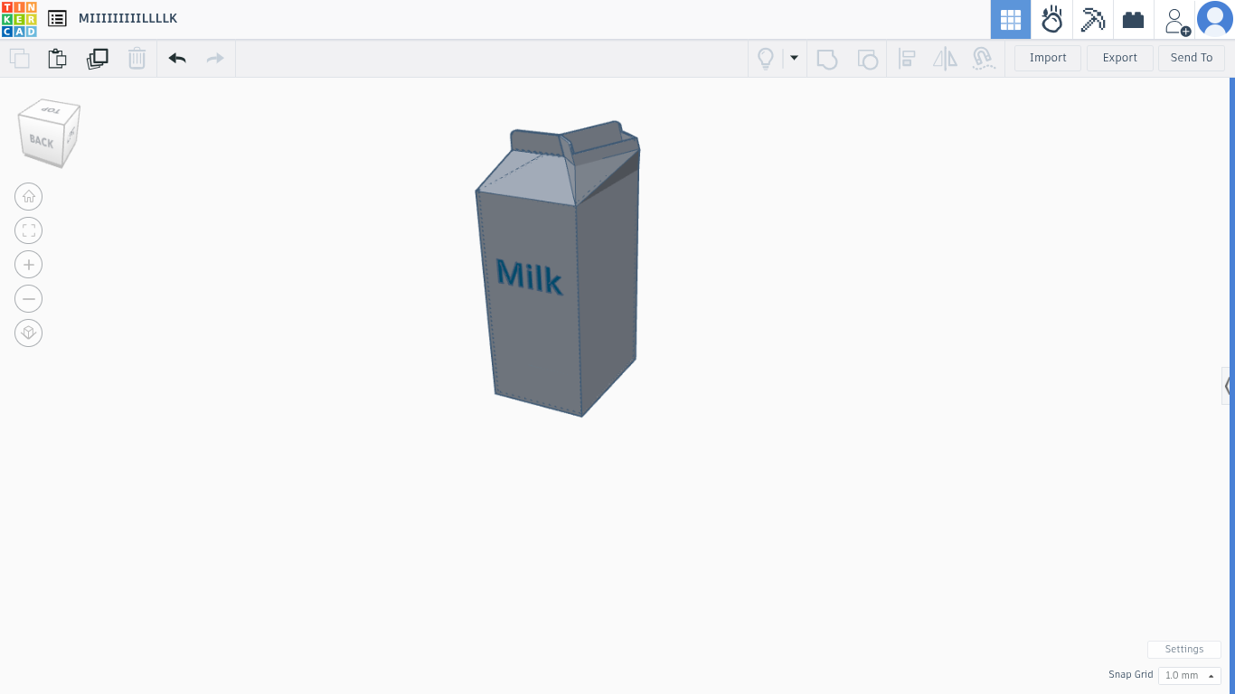This screenshot has height=694, width=1235.
Task: Click the Copy toolbar icon
Action: pyautogui.click(x=19, y=59)
